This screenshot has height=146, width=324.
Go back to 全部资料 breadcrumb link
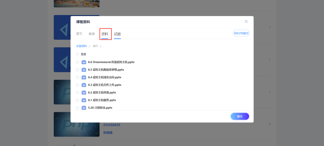click(x=81, y=46)
